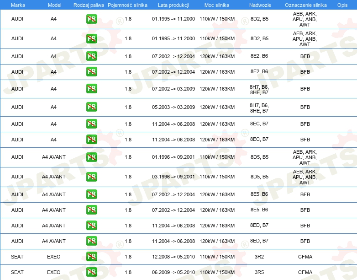Click the 'Nadwozie' column header
The width and height of the screenshot is (357, 280).
coord(260,5)
